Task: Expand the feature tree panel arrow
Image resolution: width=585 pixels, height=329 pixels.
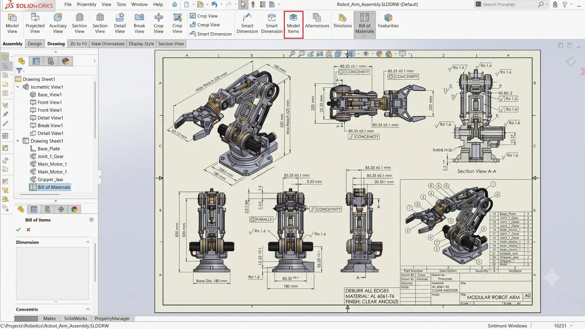Action: [94, 61]
